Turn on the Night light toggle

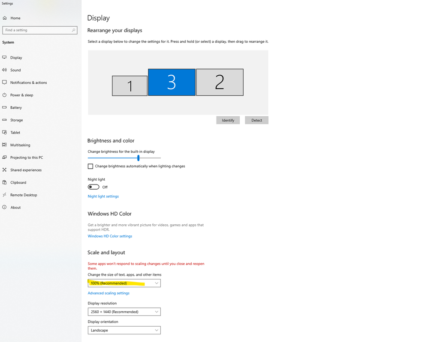point(93,187)
